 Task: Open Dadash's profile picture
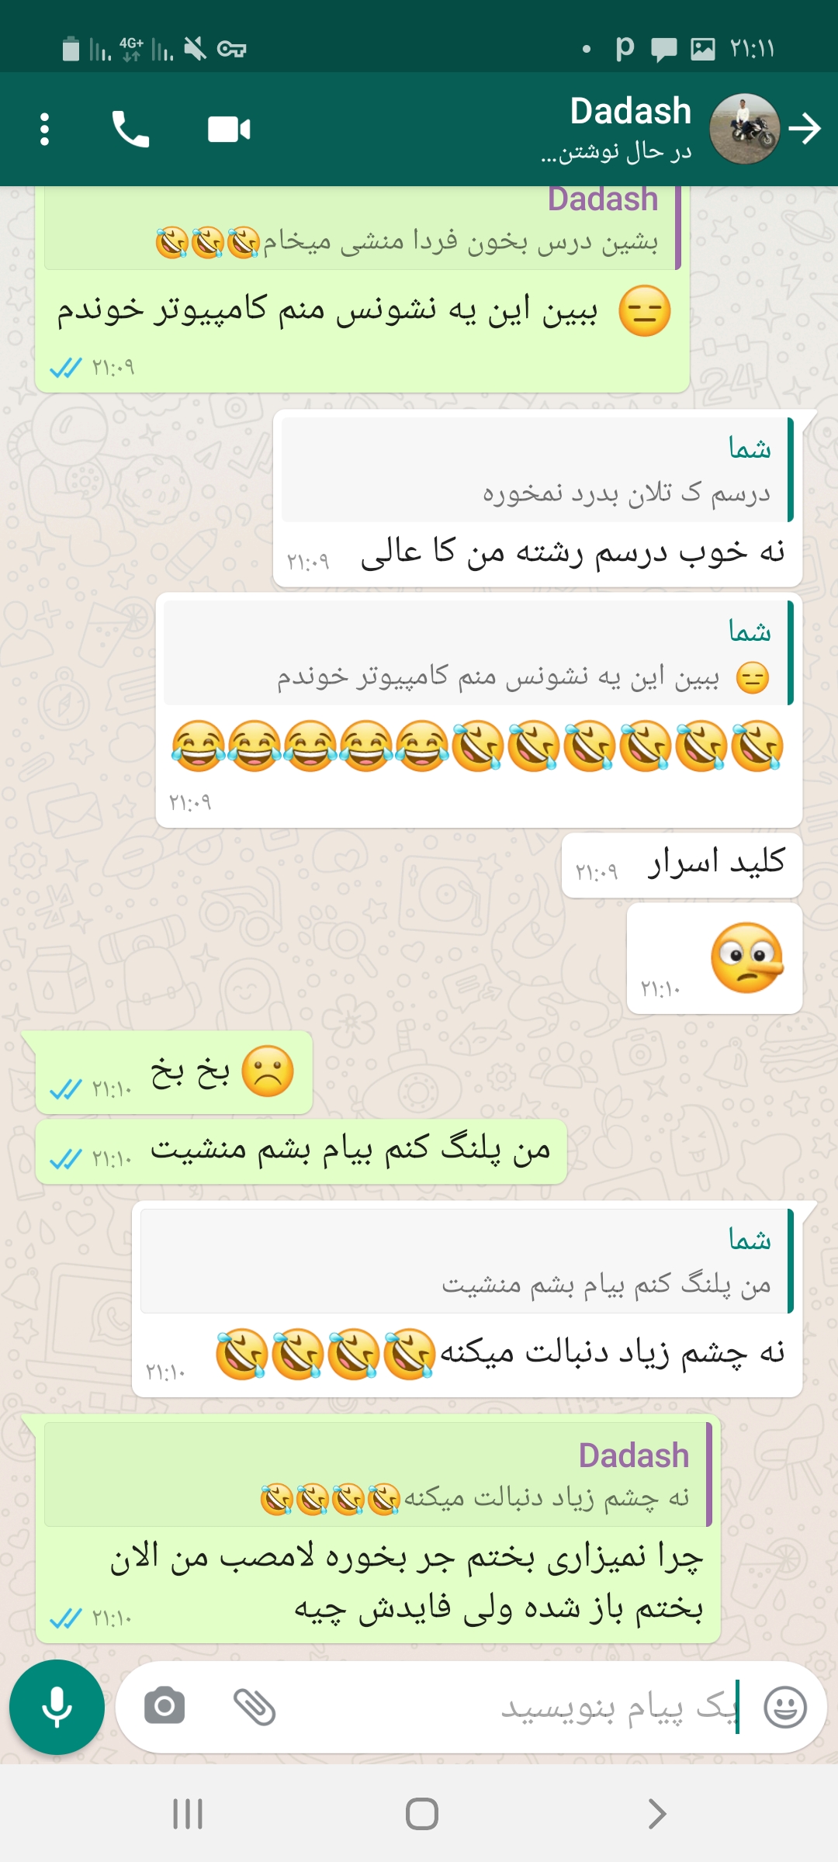(745, 129)
